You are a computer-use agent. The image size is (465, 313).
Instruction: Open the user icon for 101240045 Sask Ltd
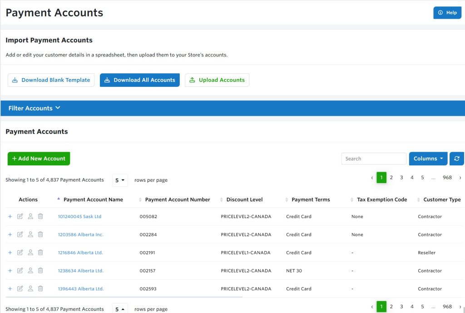click(30, 216)
